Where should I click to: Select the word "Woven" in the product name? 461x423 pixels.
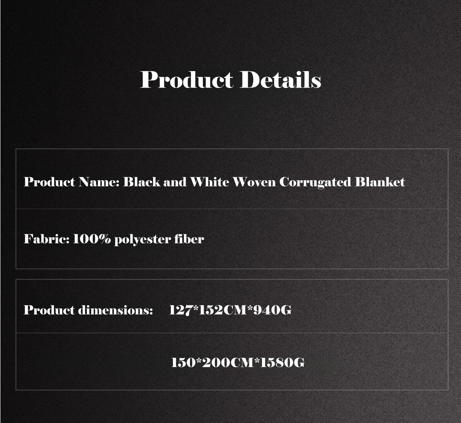(254, 182)
